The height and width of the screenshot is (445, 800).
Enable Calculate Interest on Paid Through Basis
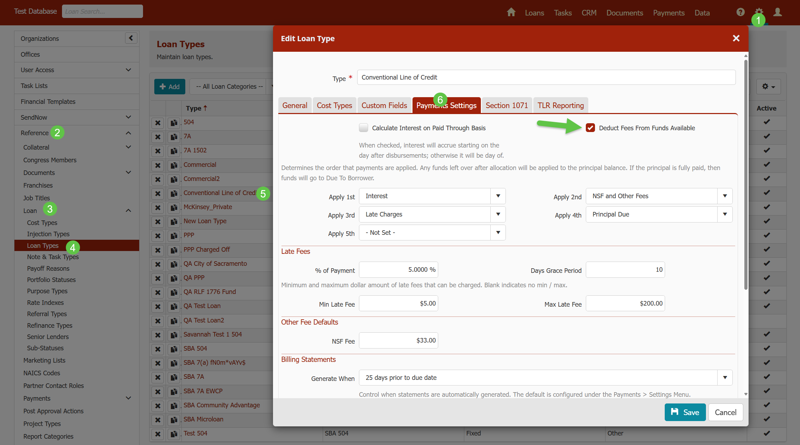point(364,128)
